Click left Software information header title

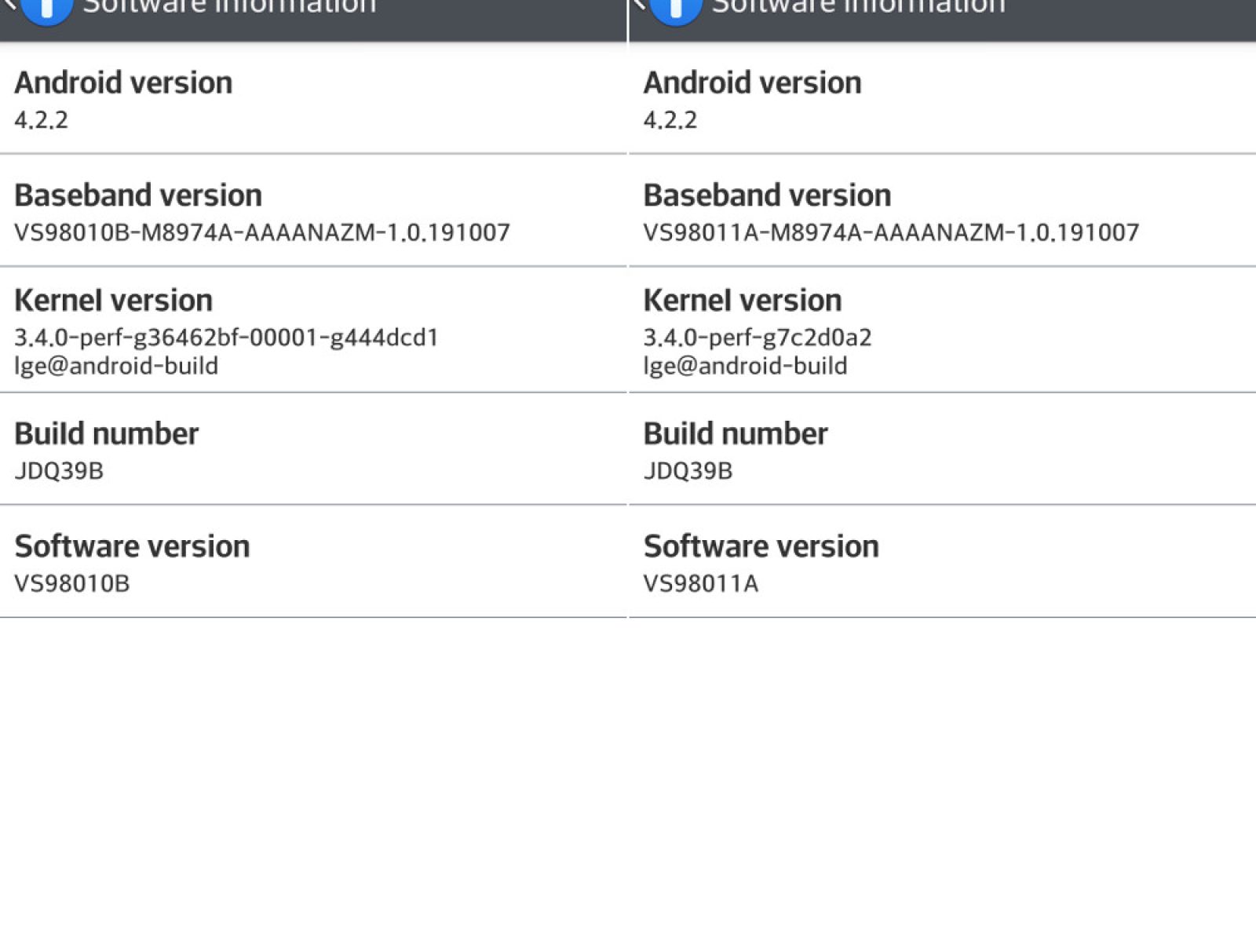[229, 7]
